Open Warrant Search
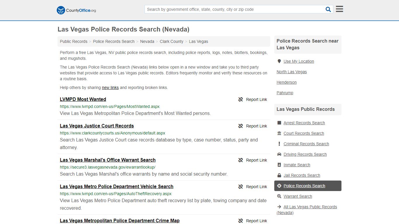 [x=298, y=196]
